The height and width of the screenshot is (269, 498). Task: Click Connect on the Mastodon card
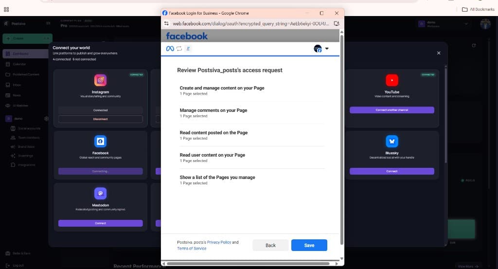coord(100,223)
